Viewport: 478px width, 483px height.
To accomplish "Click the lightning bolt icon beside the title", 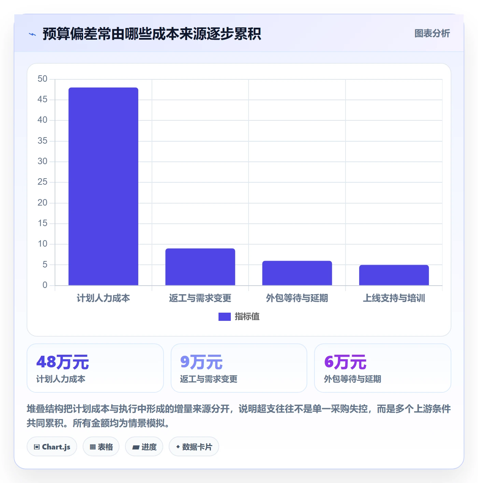I will (32, 34).
